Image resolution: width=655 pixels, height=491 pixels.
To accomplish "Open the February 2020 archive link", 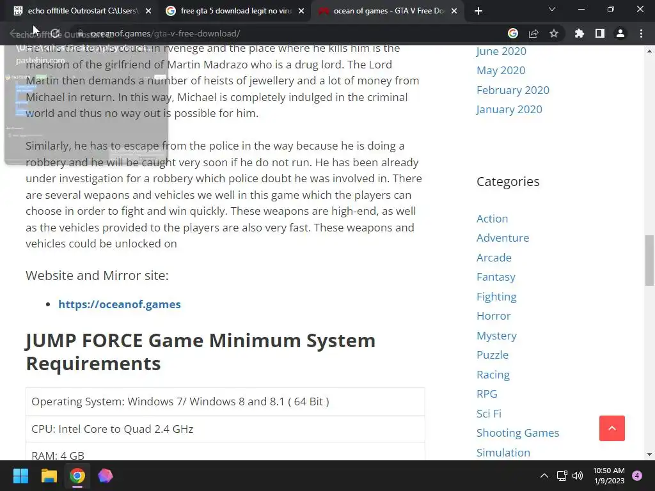I will pyautogui.click(x=513, y=90).
